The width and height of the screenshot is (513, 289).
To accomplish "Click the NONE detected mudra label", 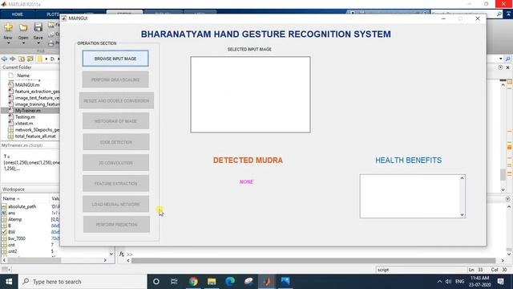I will tap(246, 182).
